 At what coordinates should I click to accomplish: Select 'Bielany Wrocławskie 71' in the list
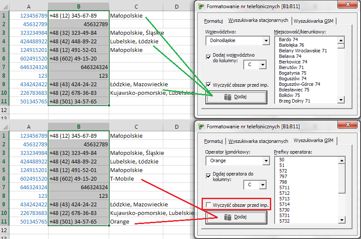(x=303, y=51)
